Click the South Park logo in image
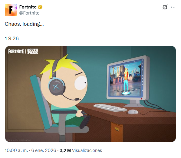This screenshot has width=181, height=158. 33,51
